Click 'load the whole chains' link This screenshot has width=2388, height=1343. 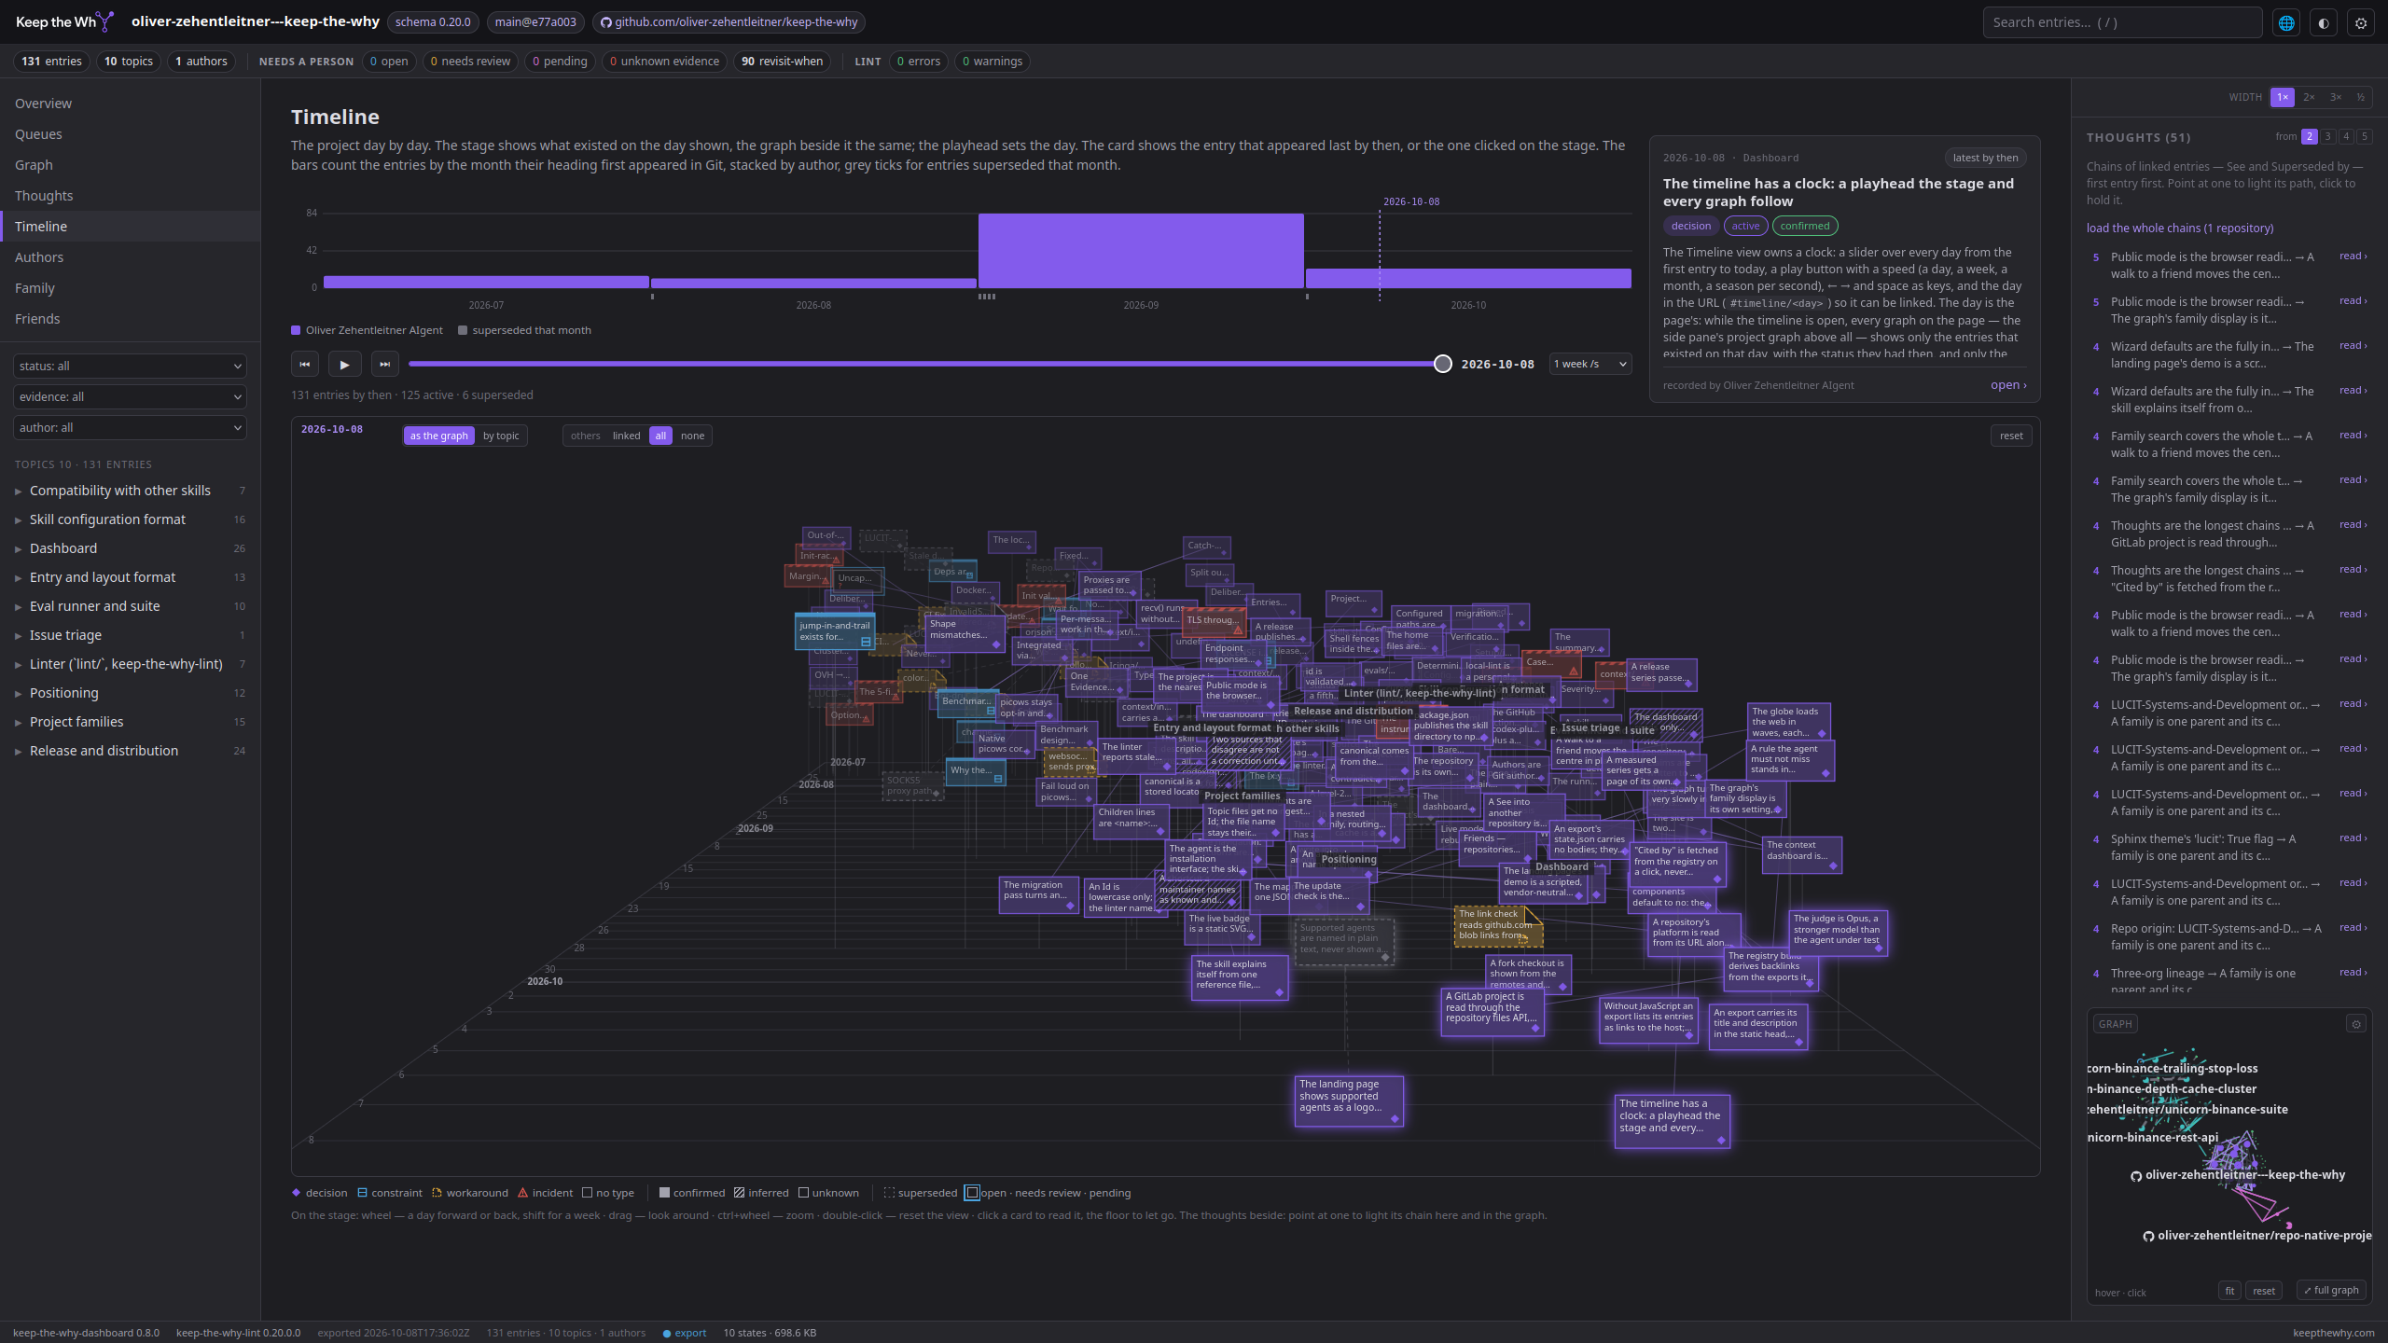click(2179, 228)
